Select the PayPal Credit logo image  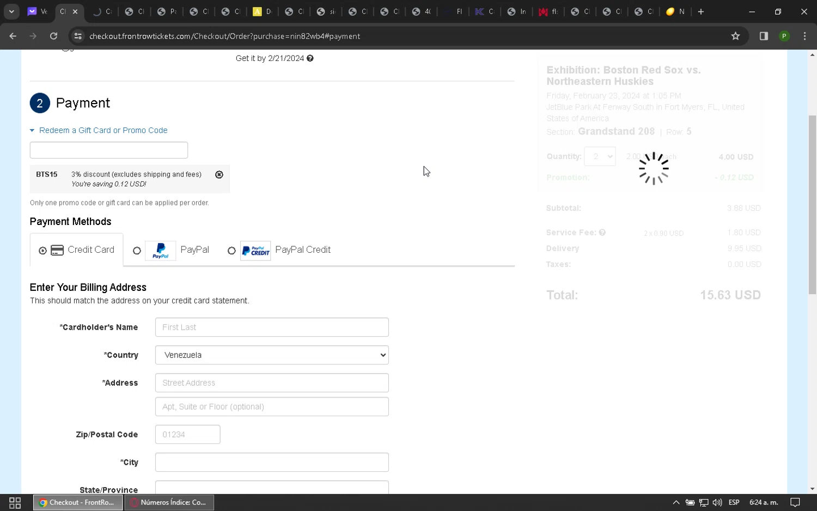pos(255,251)
